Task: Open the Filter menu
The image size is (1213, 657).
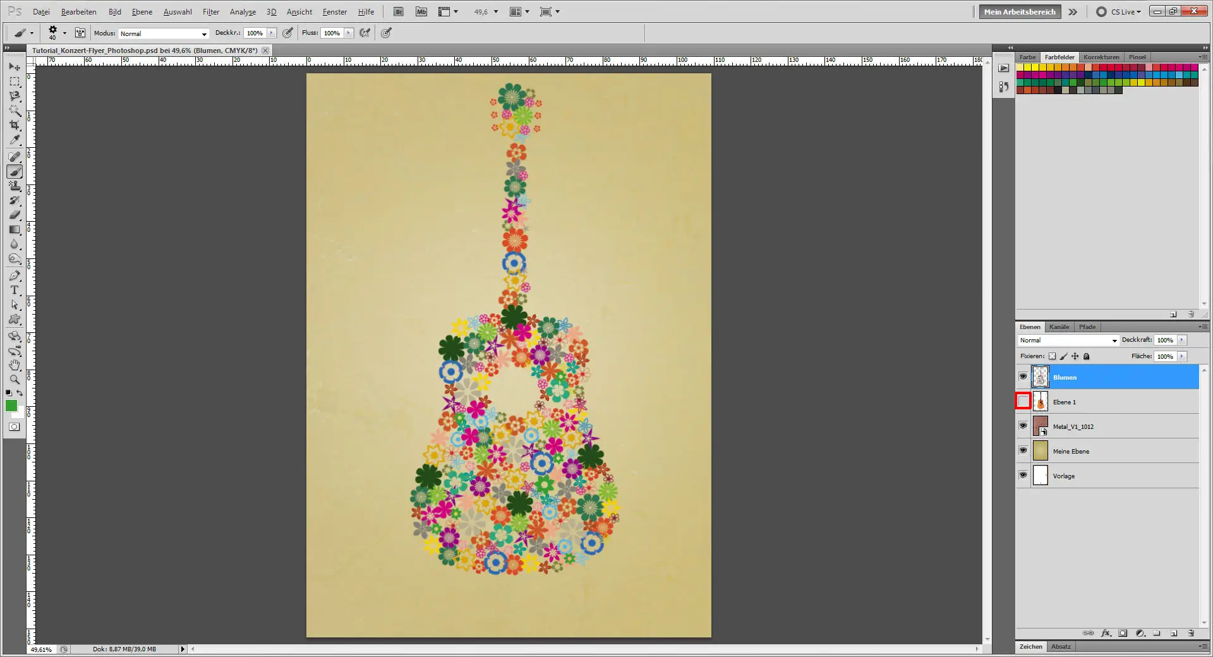Action: (210, 12)
